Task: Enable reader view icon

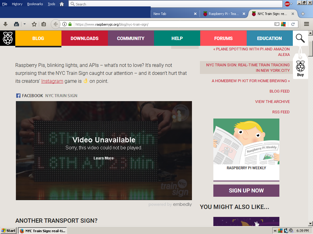Action: tap(277, 24)
